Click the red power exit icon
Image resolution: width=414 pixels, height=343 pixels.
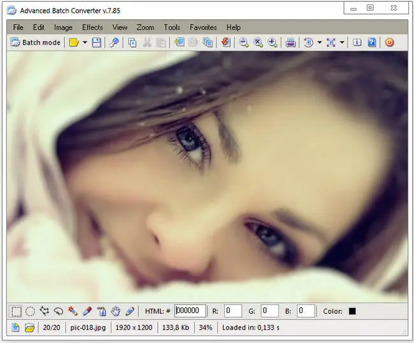click(x=389, y=43)
